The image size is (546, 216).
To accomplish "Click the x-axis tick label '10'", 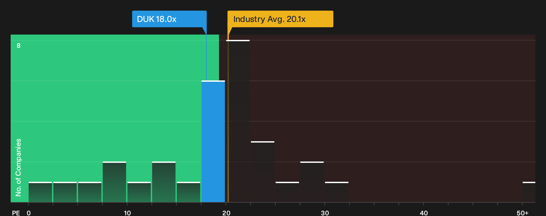I will [127, 213].
